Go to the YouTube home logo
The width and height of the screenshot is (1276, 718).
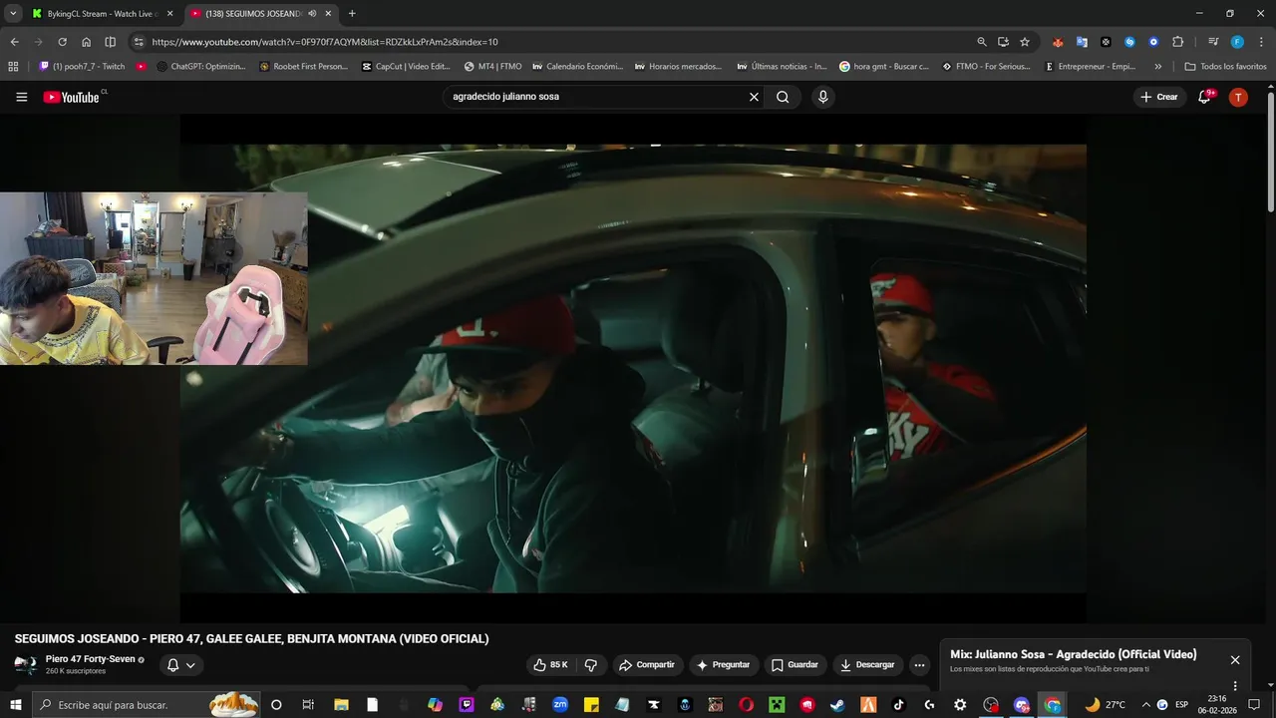tap(72, 97)
